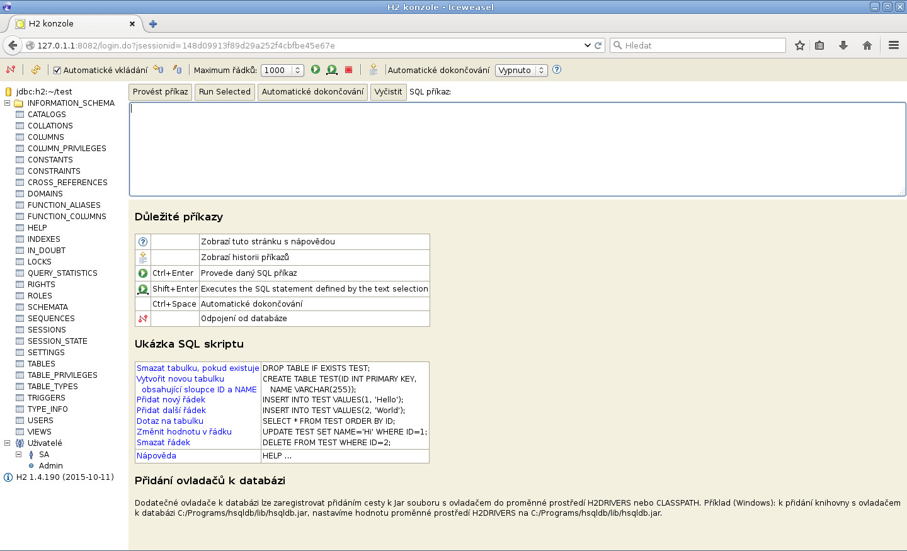Open Maximum řádků dropdown
This screenshot has width=907, height=551.
pyautogui.click(x=282, y=71)
